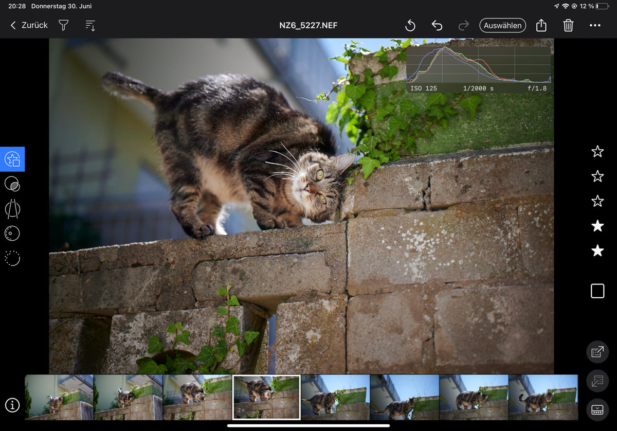Image resolution: width=617 pixels, height=431 pixels.
Task: Tap the filter funnel icon
Action: [x=63, y=25]
